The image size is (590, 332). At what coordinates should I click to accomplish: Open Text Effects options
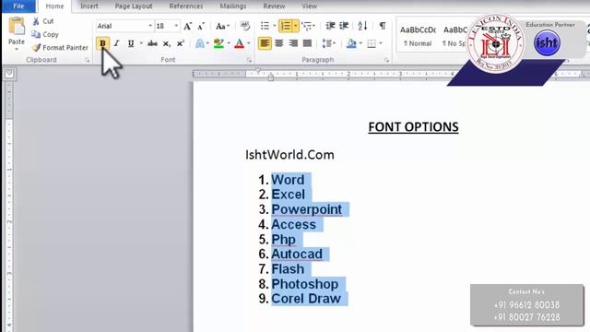click(x=200, y=43)
